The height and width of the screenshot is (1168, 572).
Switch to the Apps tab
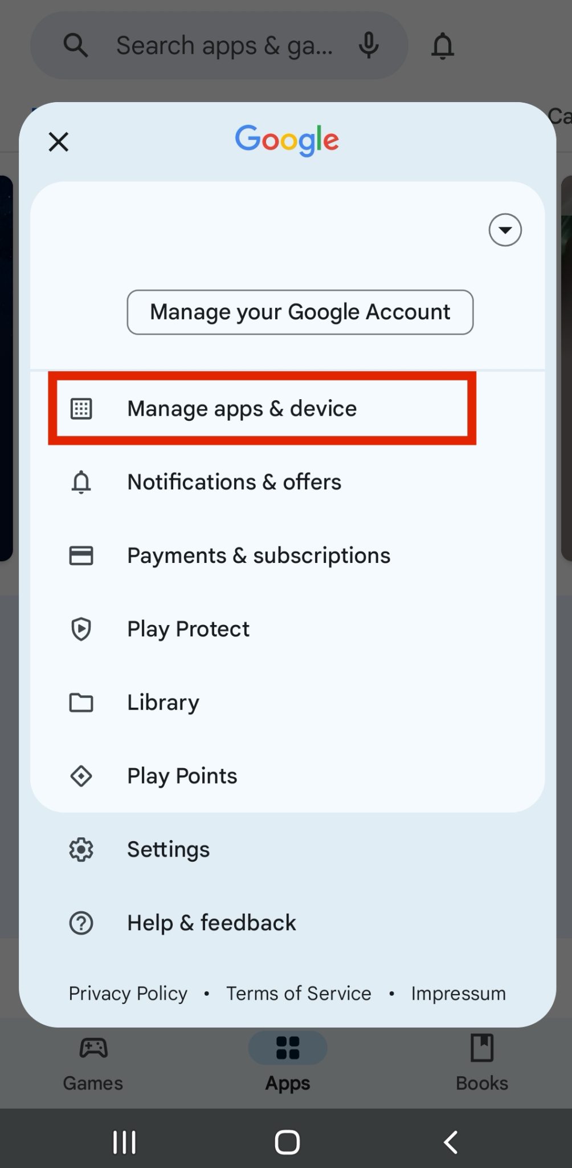point(288,1064)
